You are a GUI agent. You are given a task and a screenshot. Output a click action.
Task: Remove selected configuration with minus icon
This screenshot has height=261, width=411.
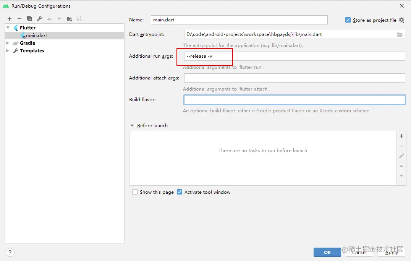(x=19, y=19)
